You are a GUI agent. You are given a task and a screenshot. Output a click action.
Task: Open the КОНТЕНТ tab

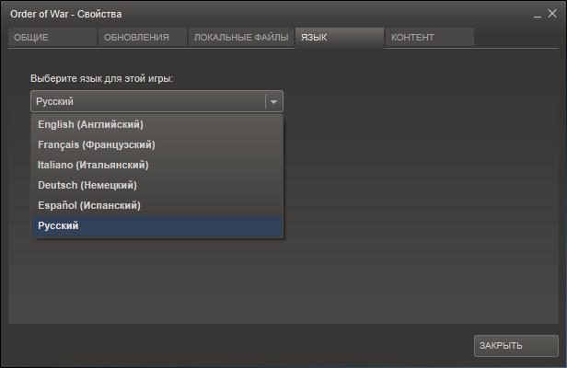[x=430, y=37]
